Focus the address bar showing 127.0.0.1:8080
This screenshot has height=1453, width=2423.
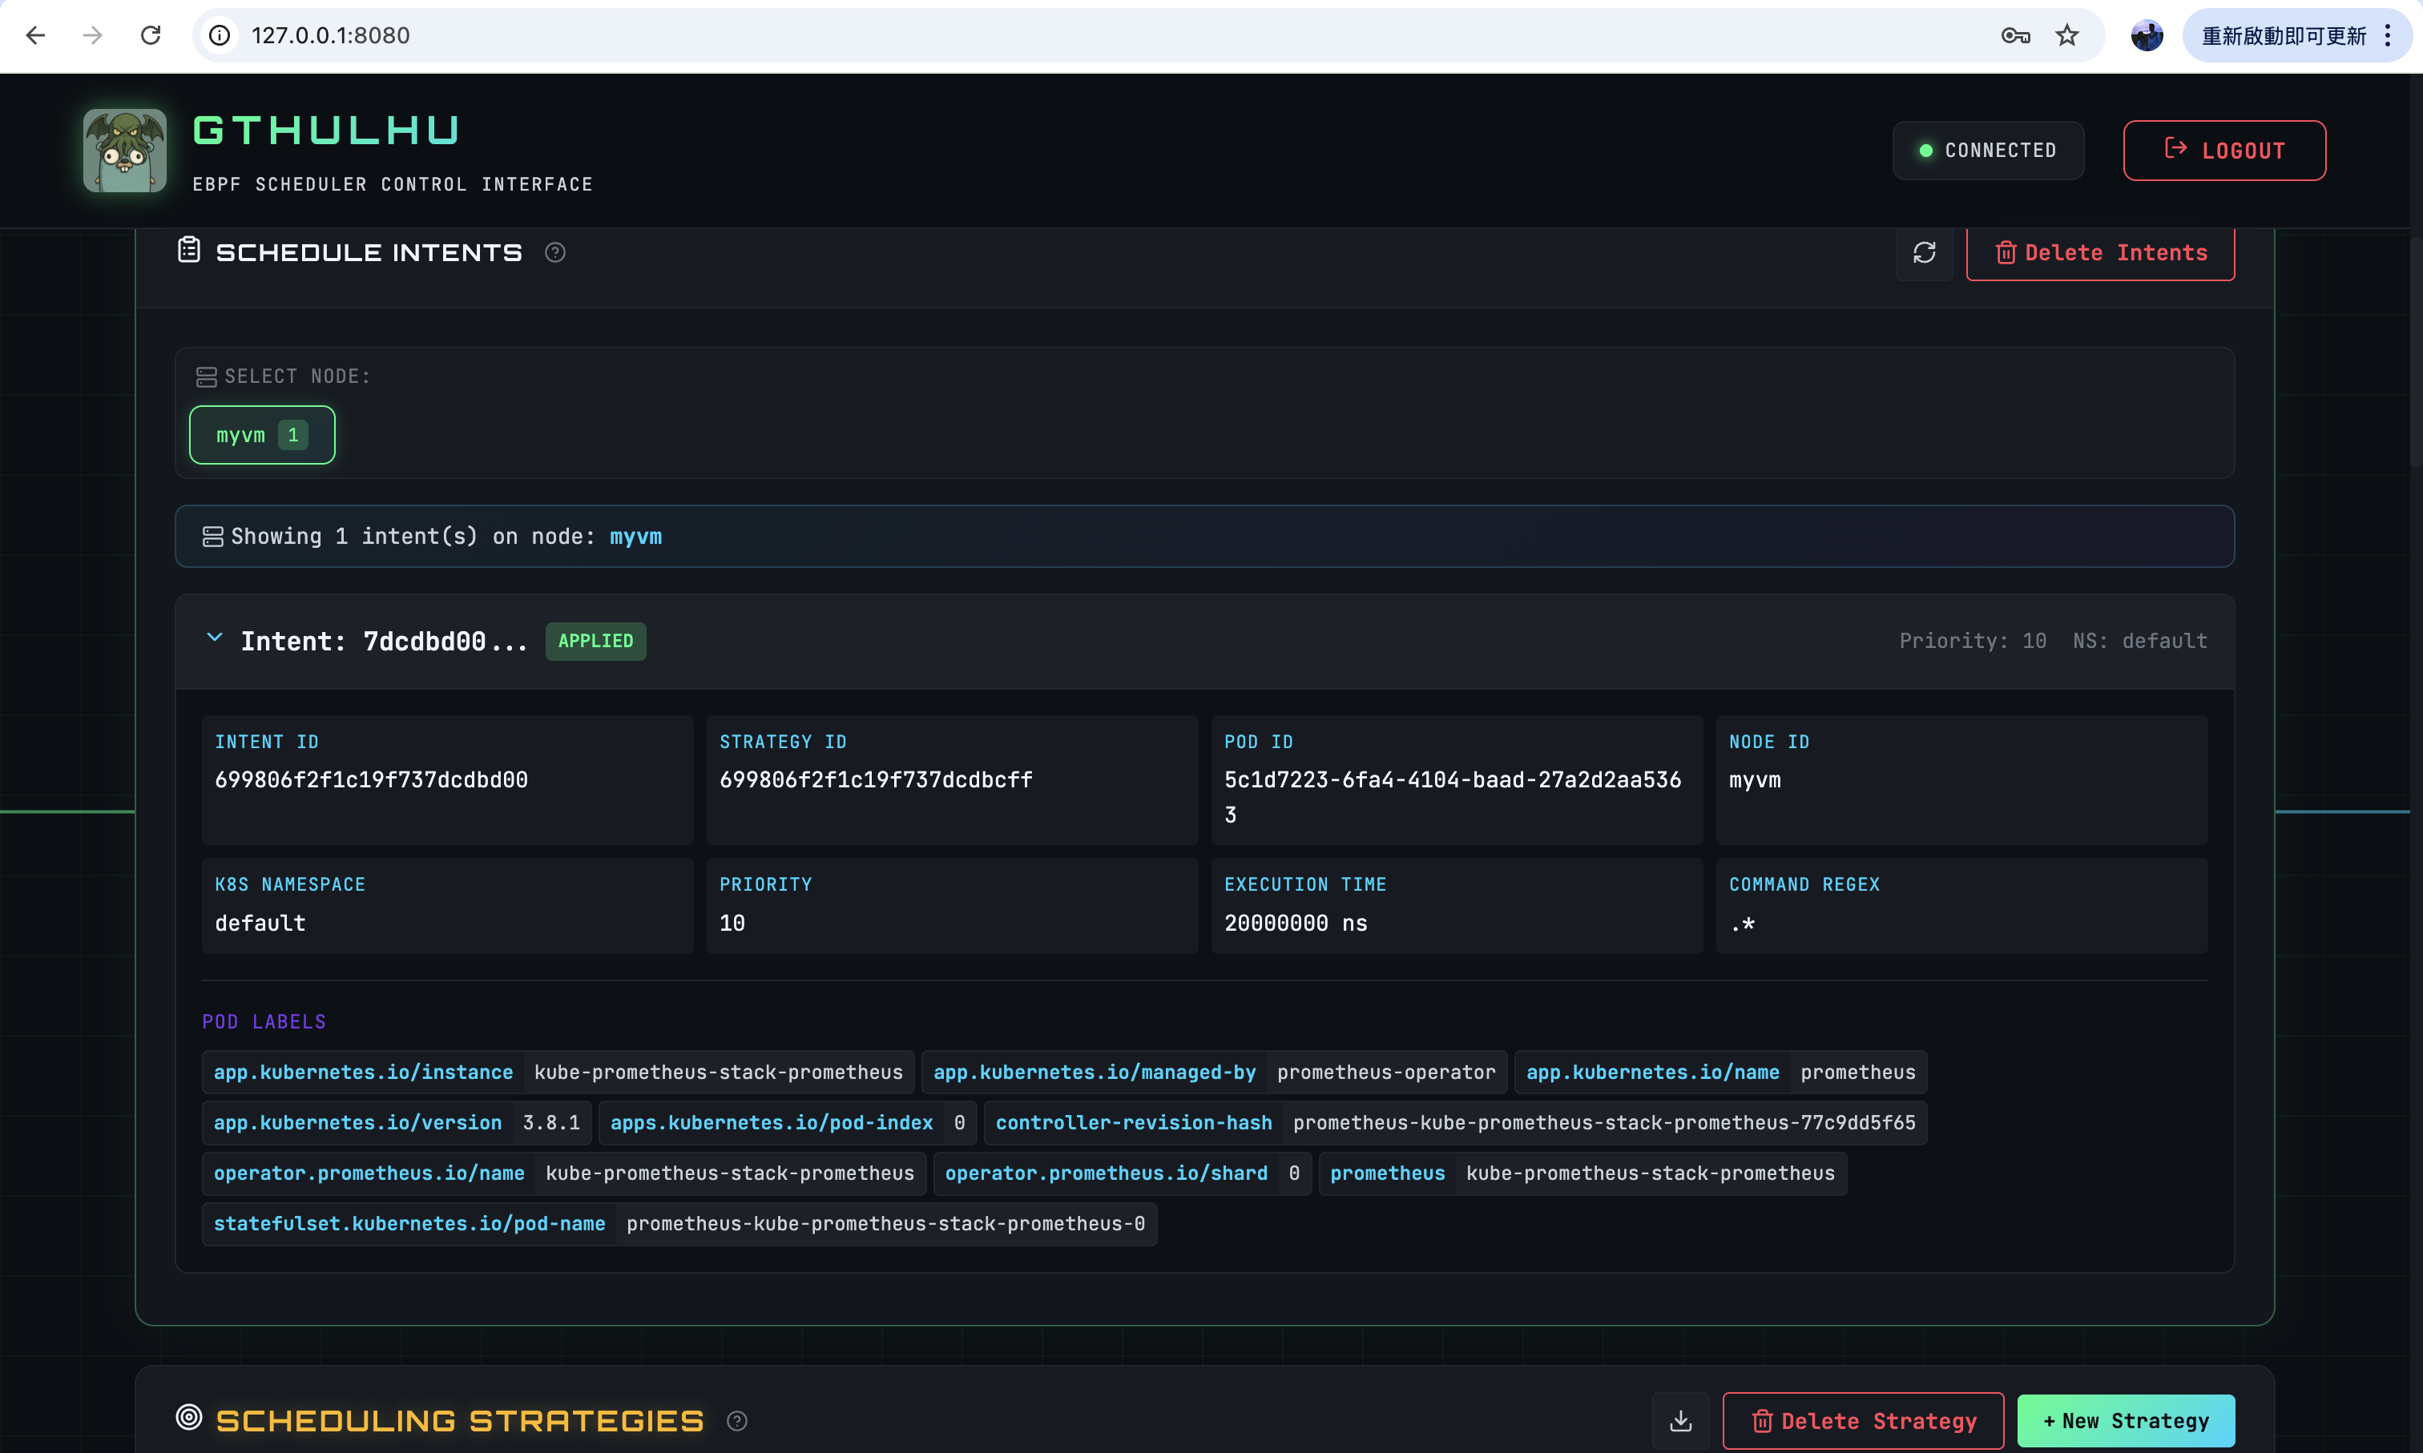click(x=1078, y=36)
